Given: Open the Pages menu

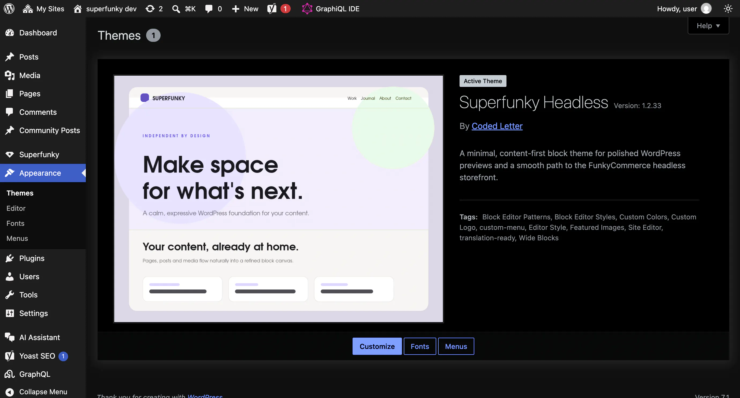Looking at the screenshot, I should click(43, 94).
